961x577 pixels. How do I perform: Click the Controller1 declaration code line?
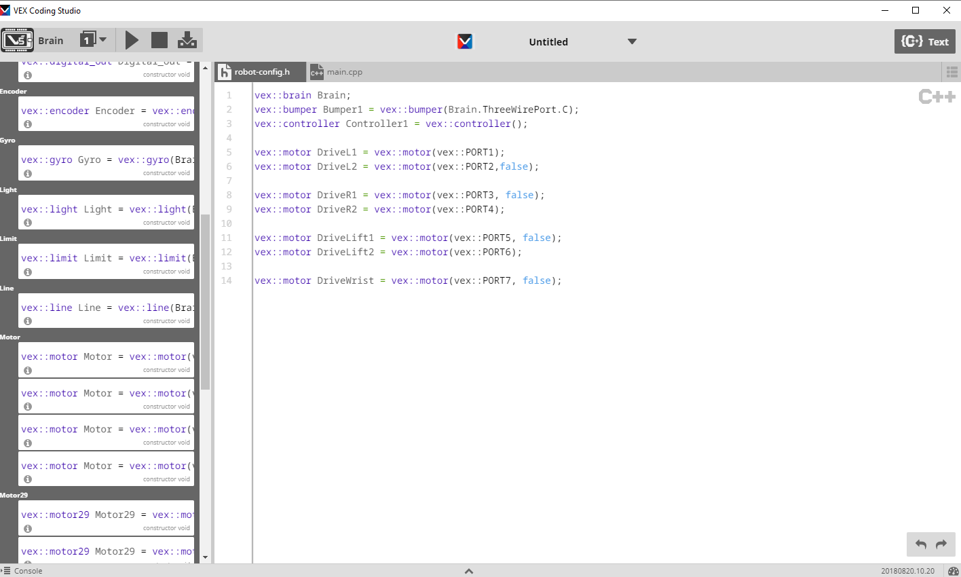(391, 124)
